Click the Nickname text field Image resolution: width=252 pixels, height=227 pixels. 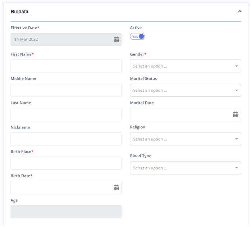pyautogui.click(x=66, y=140)
